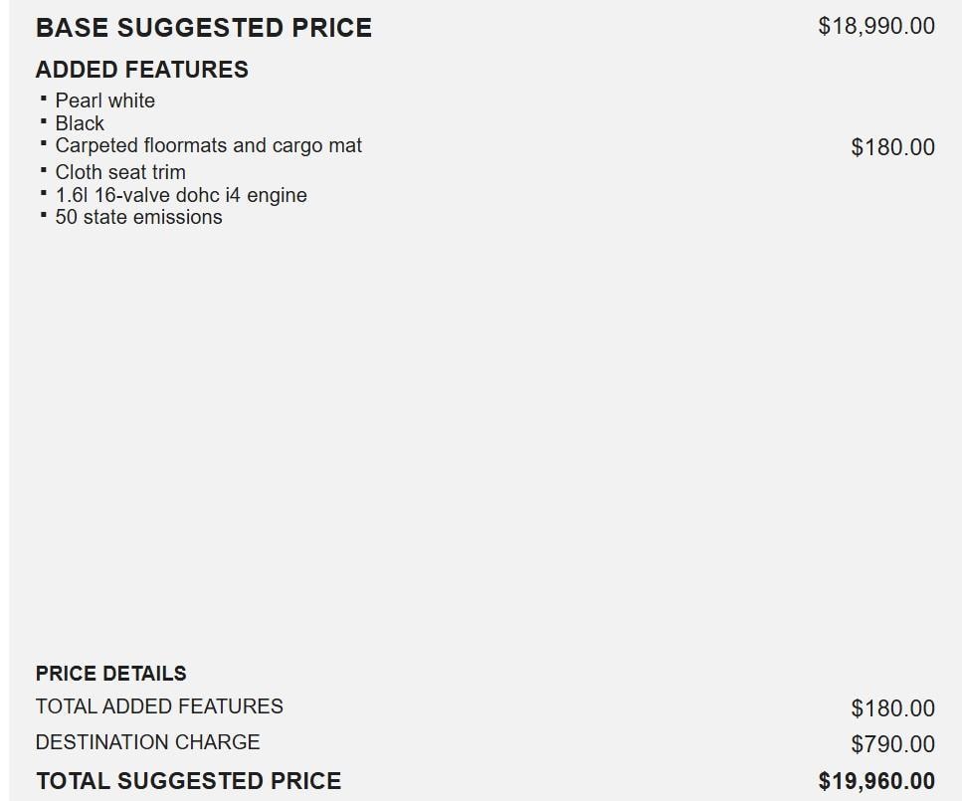Click the 1.6l 16-valve dohc i4 engine item

(181, 195)
